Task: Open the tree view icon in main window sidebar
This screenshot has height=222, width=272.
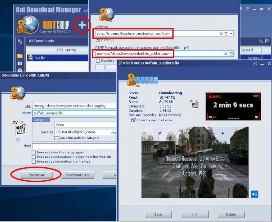Action: pyautogui.click(x=20, y=42)
